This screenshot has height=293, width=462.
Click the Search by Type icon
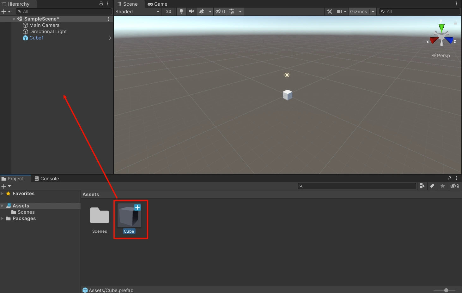pos(422,186)
